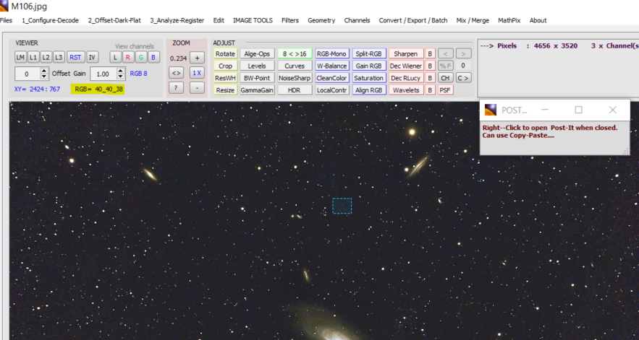
Task: Open the Sharpen tool
Action: tap(406, 53)
